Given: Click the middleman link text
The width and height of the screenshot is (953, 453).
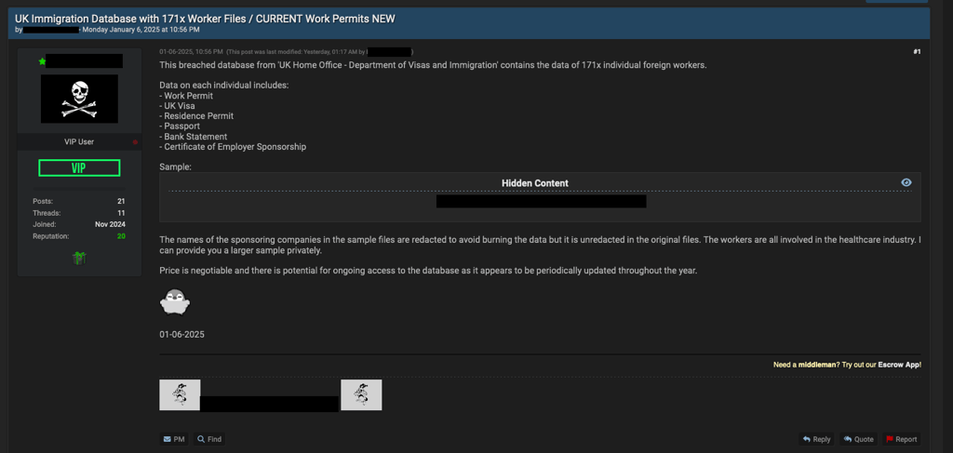Looking at the screenshot, I should [817, 365].
